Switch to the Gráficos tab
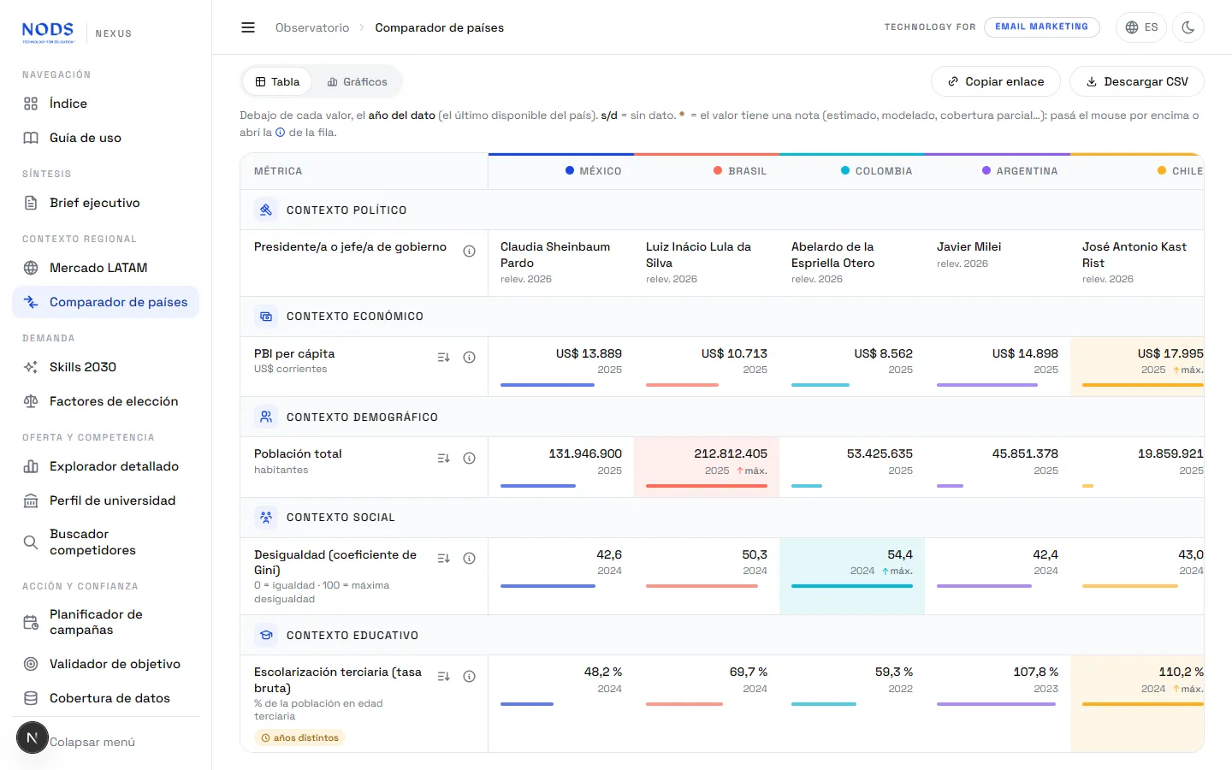1232x770 pixels. click(357, 82)
